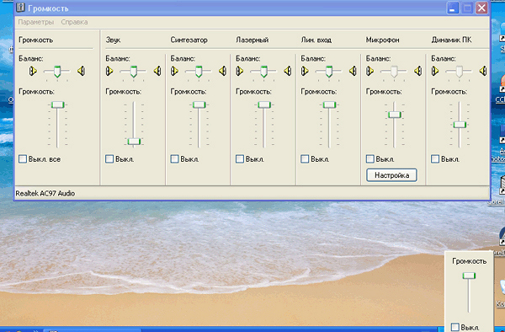Click the Синтезатор column heading
Image resolution: width=505 pixels, height=332 pixels.
coord(189,40)
